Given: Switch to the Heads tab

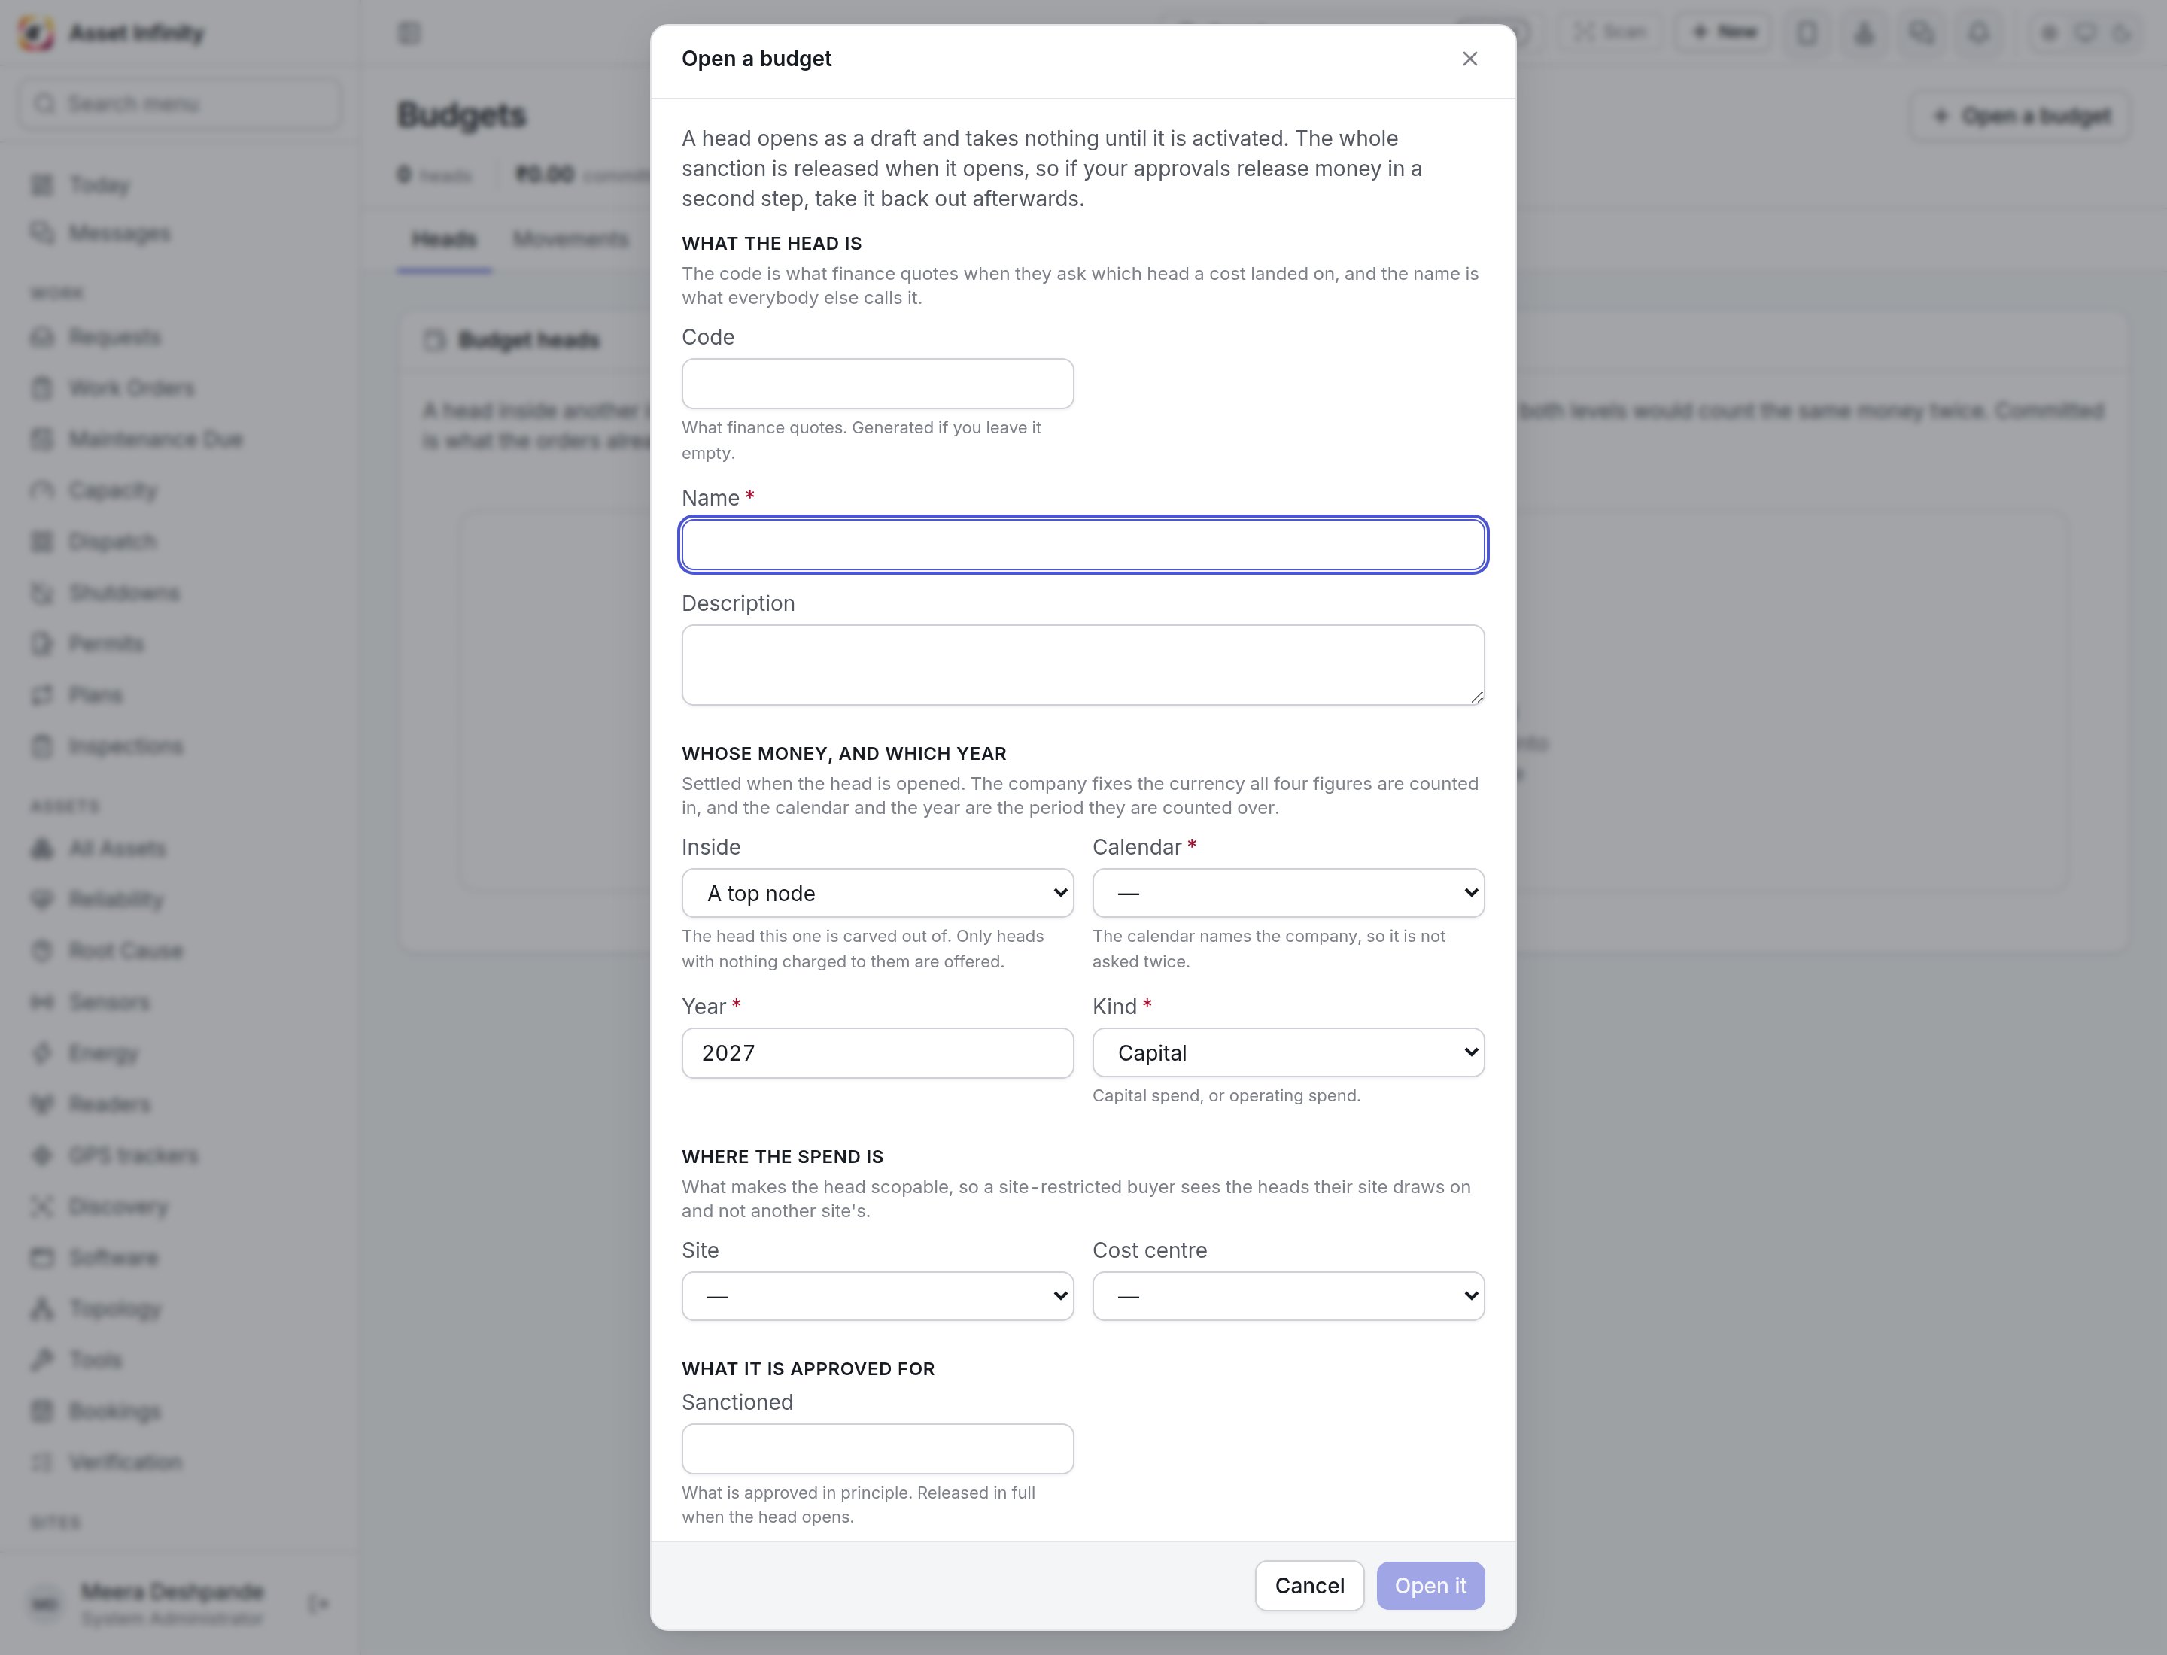Looking at the screenshot, I should (443, 239).
